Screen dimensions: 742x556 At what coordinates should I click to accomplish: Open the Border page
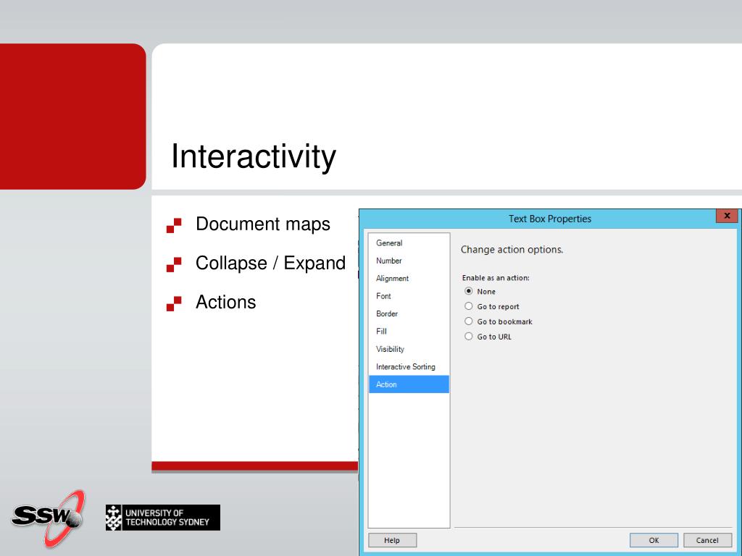(x=409, y=313)
